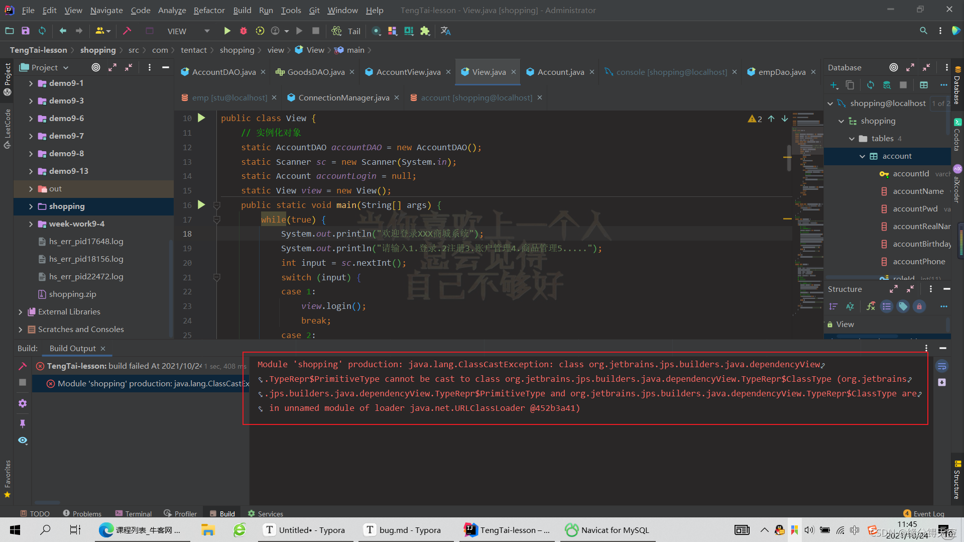This screenshot has width=964, height=542.
Task: Run with Coverage icon on toolbar
Action: pos(260,31)
